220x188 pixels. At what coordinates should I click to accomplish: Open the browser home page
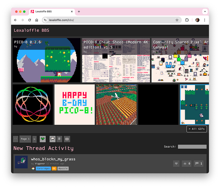point(37,20)
